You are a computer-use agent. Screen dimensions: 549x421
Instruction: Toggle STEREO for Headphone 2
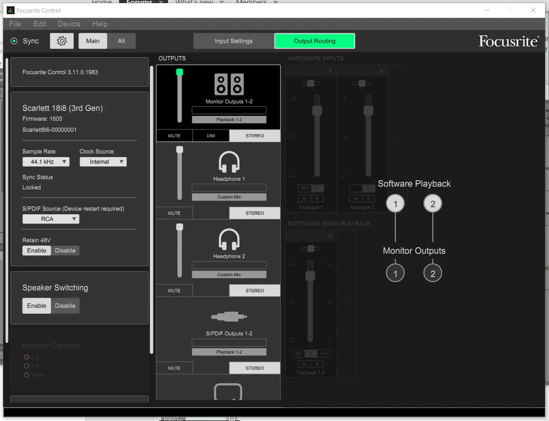tap(255, 291)
